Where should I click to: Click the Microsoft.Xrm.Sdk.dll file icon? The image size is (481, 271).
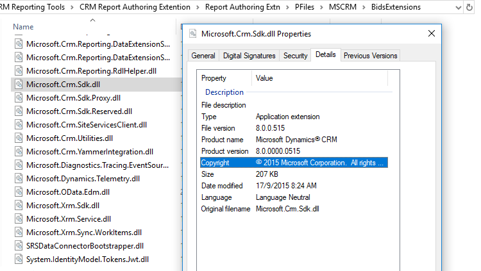click(x=19, y=206)
